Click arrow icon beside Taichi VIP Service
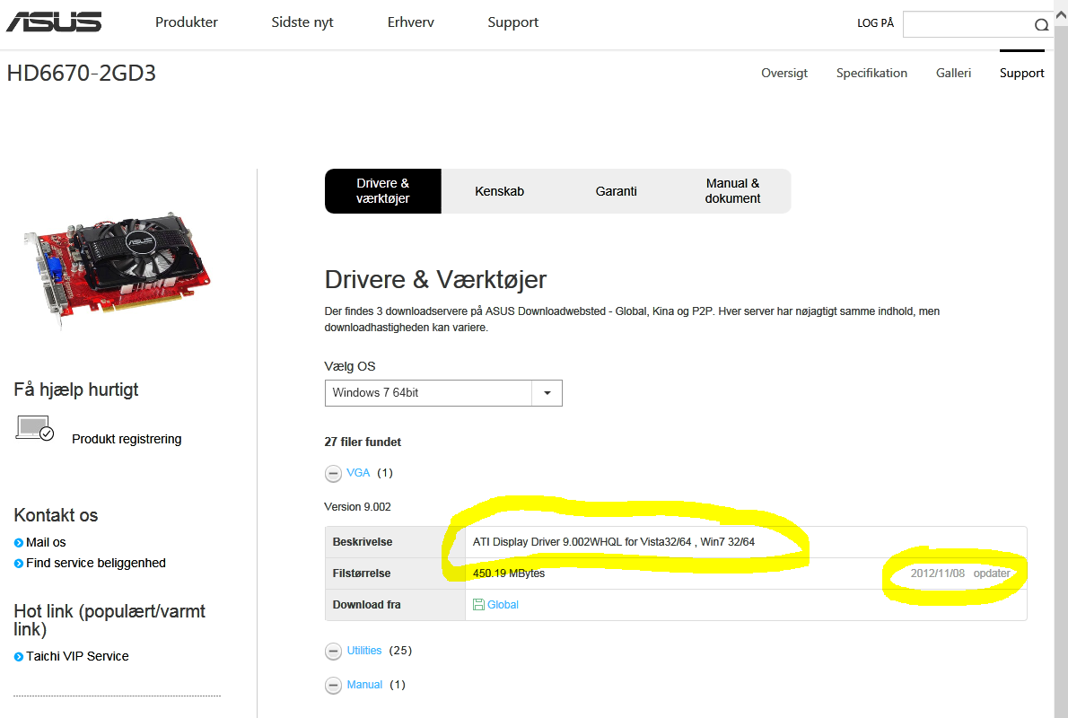The height and width of the screenshot is (718, 1068). pyautogui.click(x=18, y=657)
